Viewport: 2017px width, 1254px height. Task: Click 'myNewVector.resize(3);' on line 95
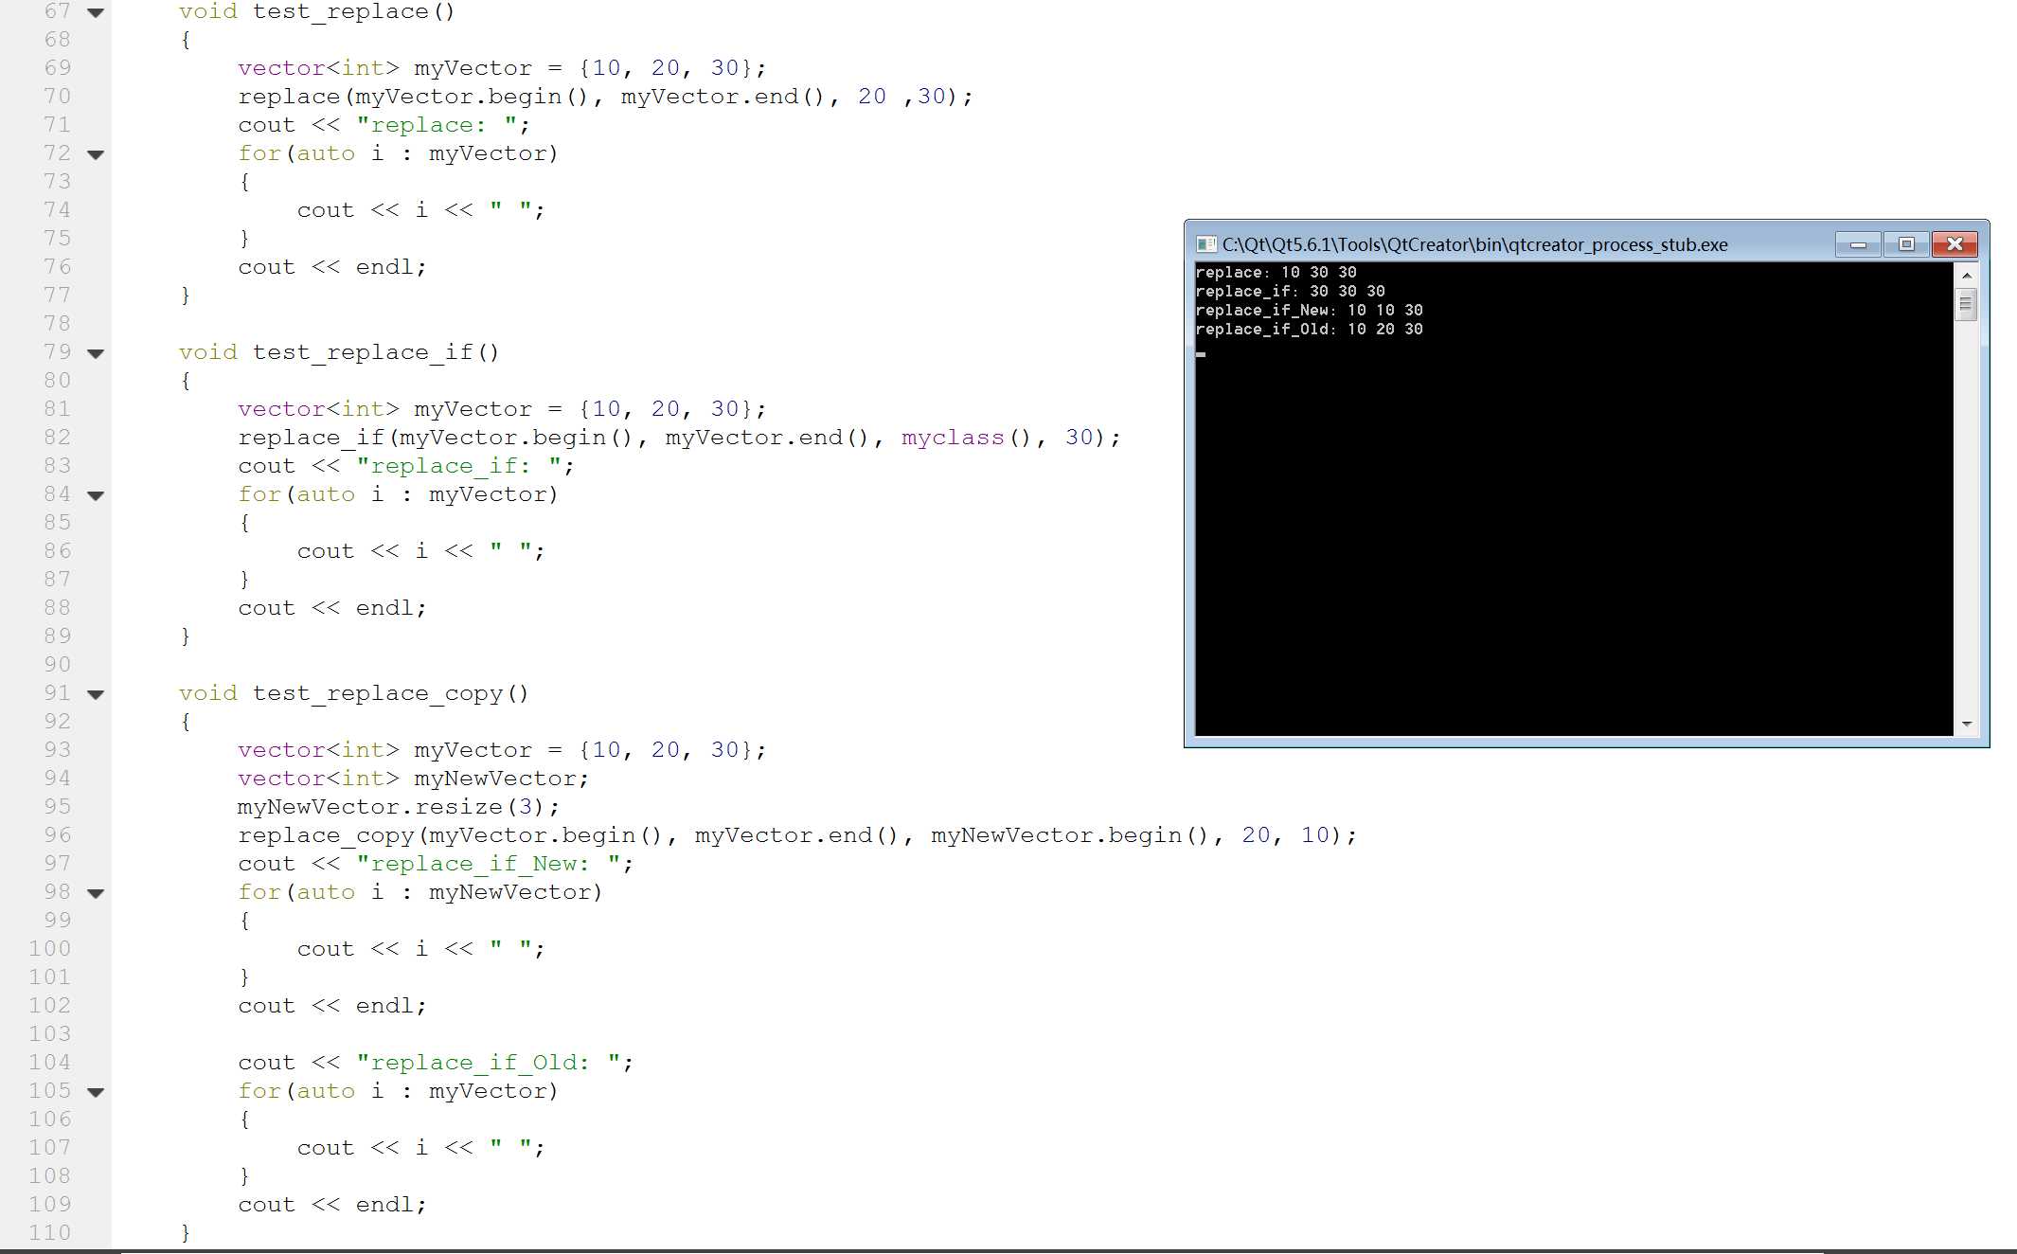(x=399, y=807)
